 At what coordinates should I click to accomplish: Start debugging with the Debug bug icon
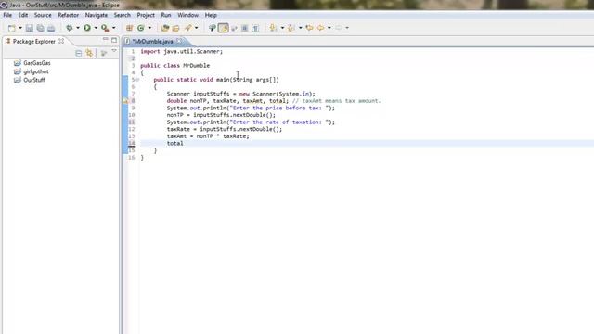pos(70,28)
